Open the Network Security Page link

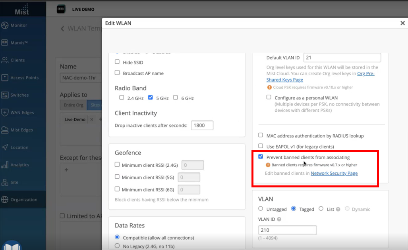click(x=334, y=173)
